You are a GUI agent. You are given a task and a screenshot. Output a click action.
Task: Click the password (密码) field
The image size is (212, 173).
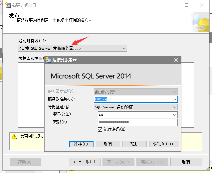138,122
